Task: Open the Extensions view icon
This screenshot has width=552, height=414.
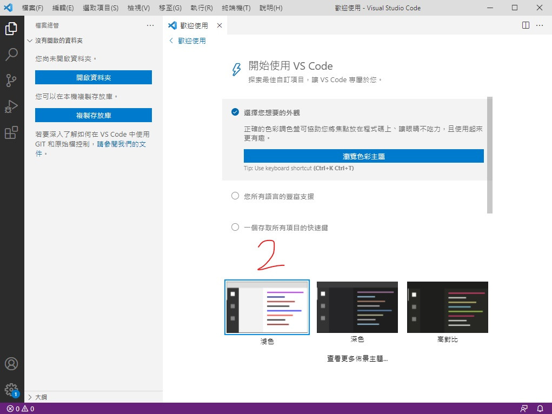Action: coord(11,133)
